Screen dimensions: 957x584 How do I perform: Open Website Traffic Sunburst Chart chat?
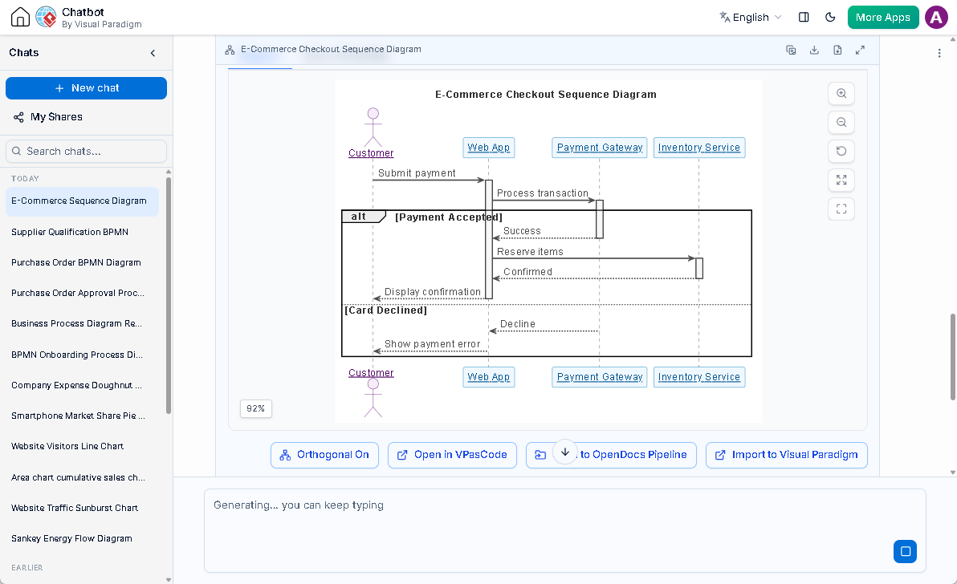click(x=82, y=508)
